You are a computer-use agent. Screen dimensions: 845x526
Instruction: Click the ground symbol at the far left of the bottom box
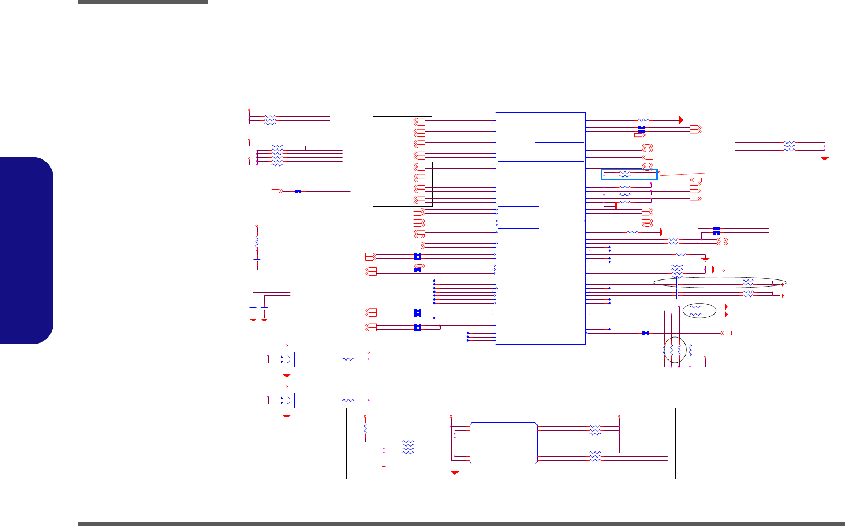tap(384, 465)
